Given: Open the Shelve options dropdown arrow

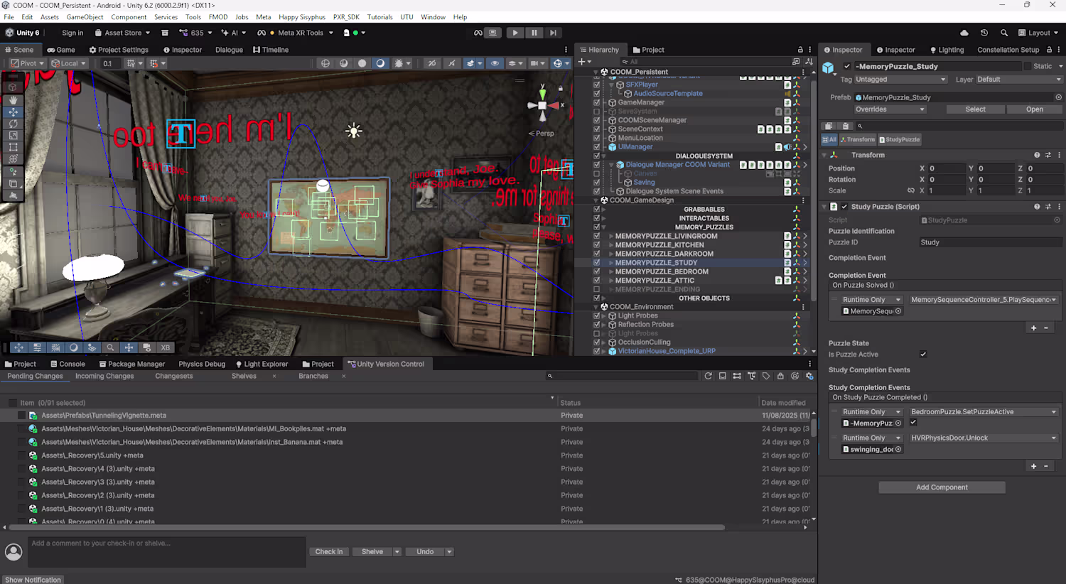Looking at the screenshot, I should click(x=397, y=552).
